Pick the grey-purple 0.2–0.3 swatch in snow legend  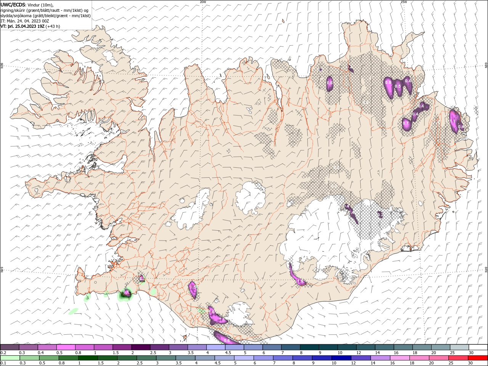point(10,347)
